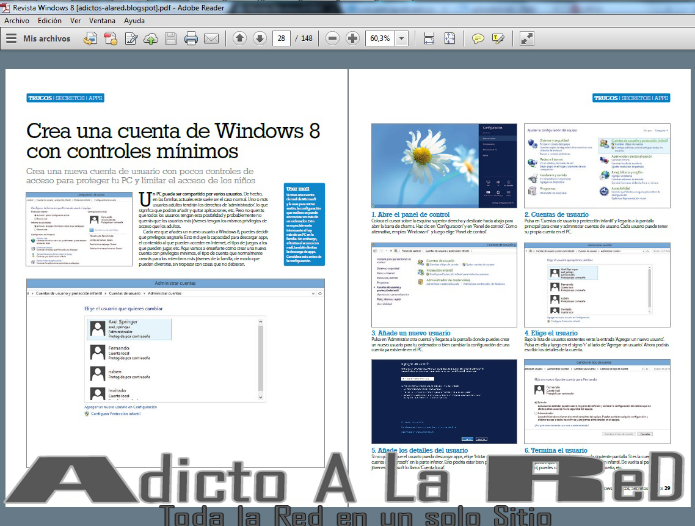Toggle read mode full-screen icon

point(526,38)
